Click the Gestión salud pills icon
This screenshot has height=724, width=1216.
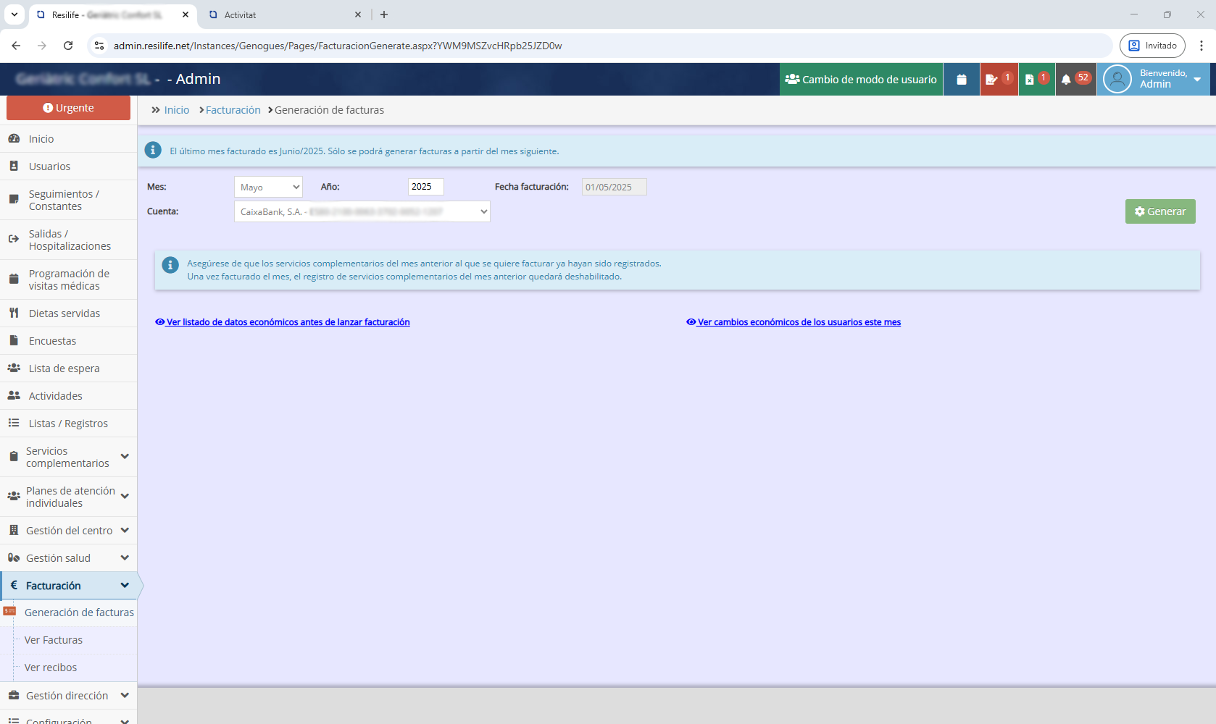(14, 557)
